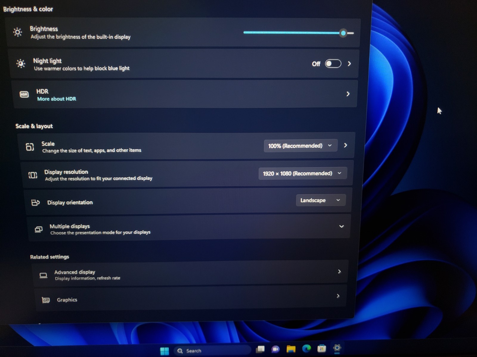Click the Brightness & color heading
Viewport: 477px width, 357px height.
(x=28, y=9)
